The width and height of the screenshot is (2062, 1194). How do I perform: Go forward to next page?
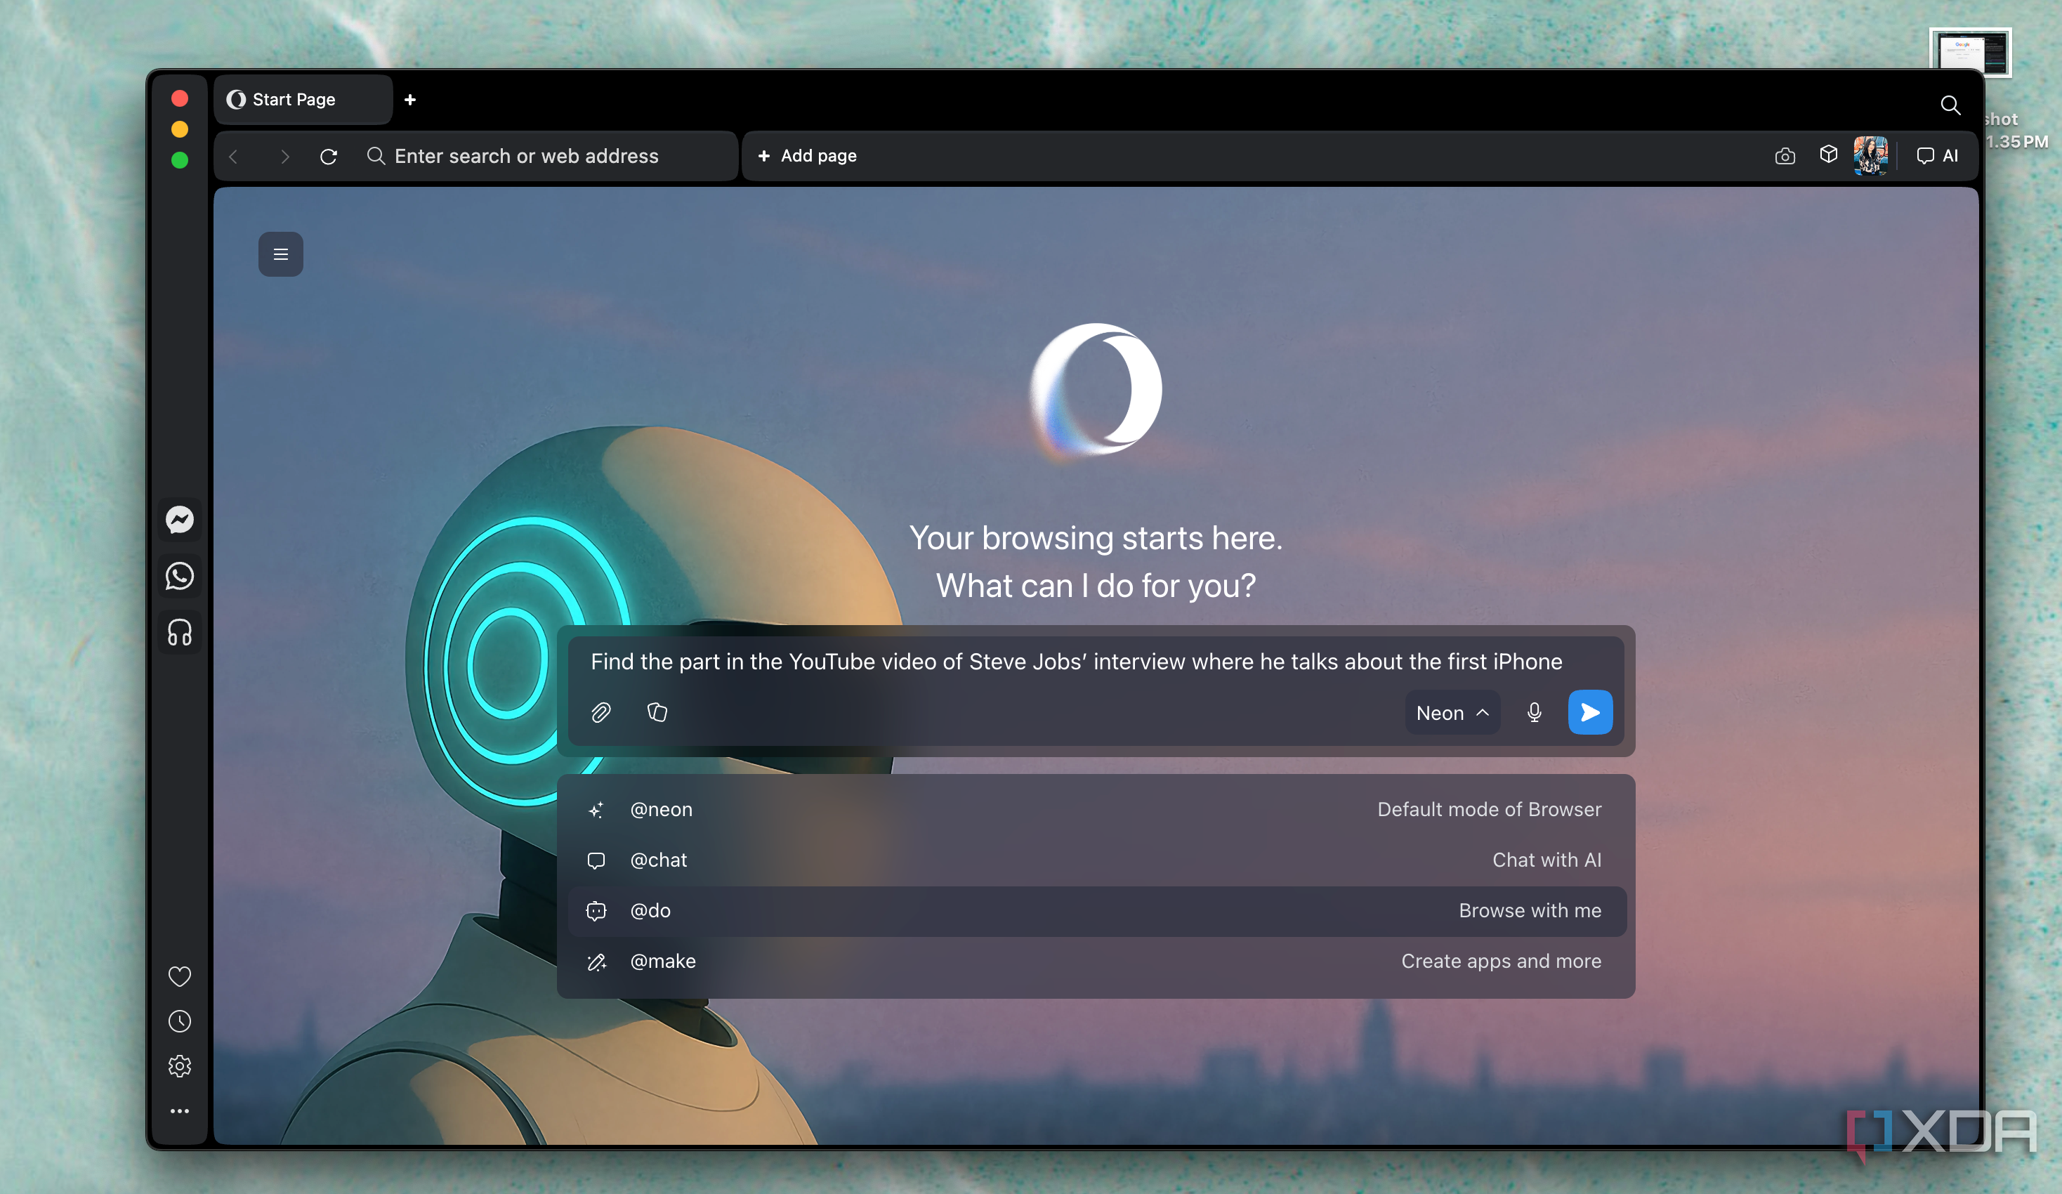tap(284, 157)
